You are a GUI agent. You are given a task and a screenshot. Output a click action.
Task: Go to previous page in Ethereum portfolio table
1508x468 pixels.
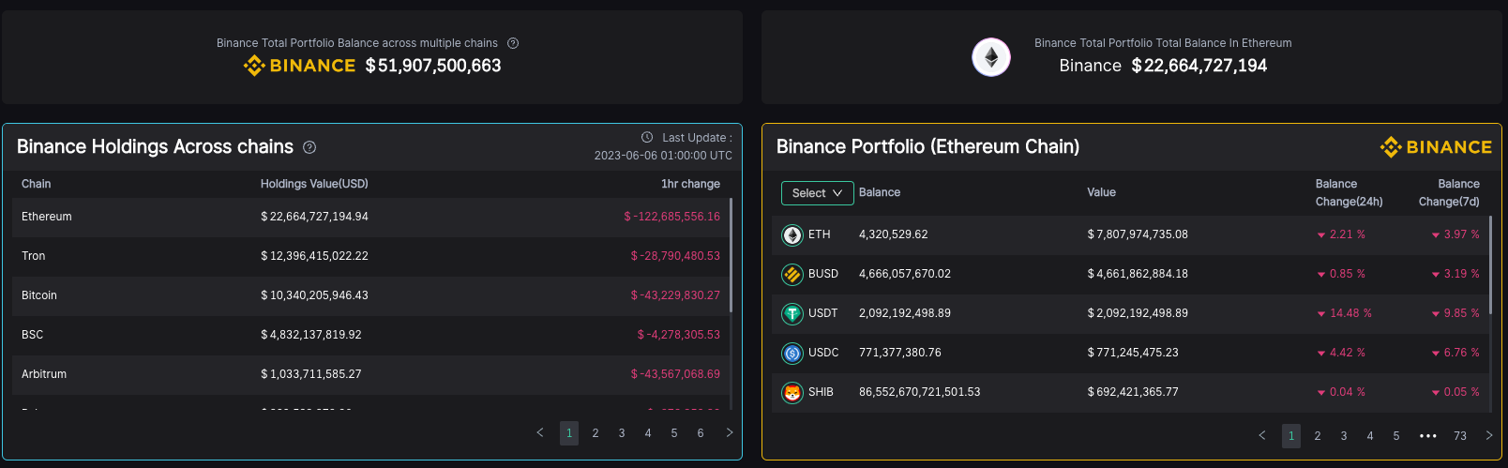click(1262, 435)
